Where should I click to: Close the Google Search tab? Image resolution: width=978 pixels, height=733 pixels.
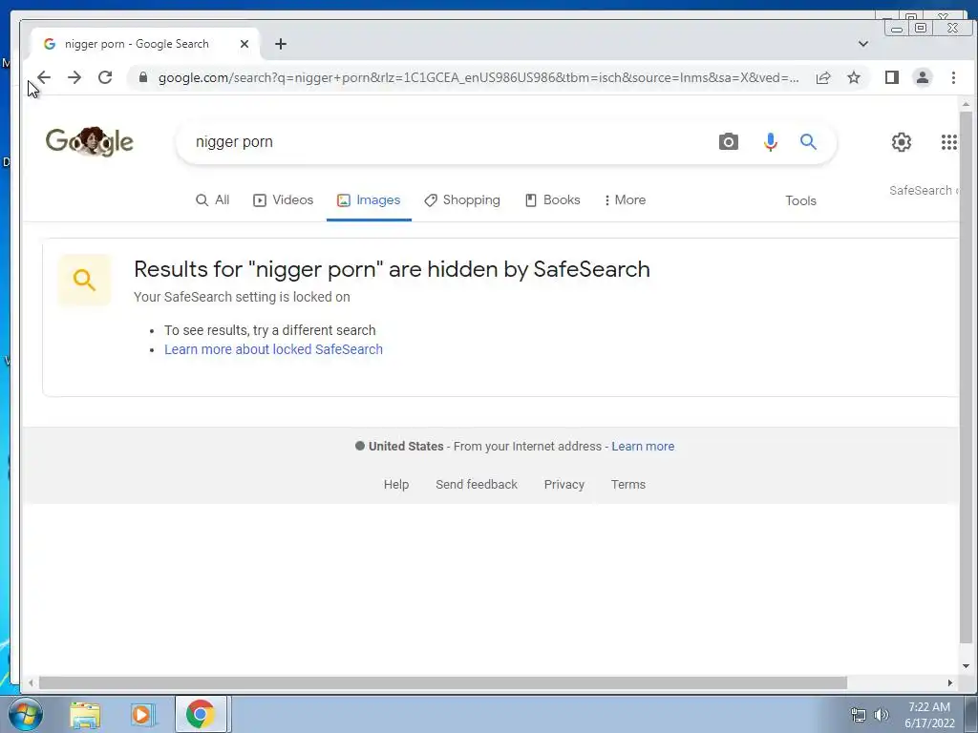coord(244,44)
